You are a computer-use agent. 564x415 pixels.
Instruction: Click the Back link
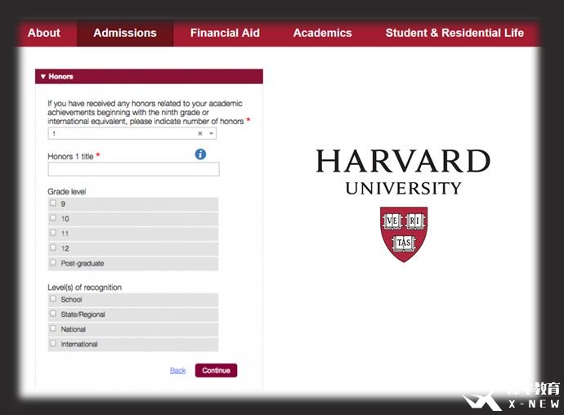[177, 370]
